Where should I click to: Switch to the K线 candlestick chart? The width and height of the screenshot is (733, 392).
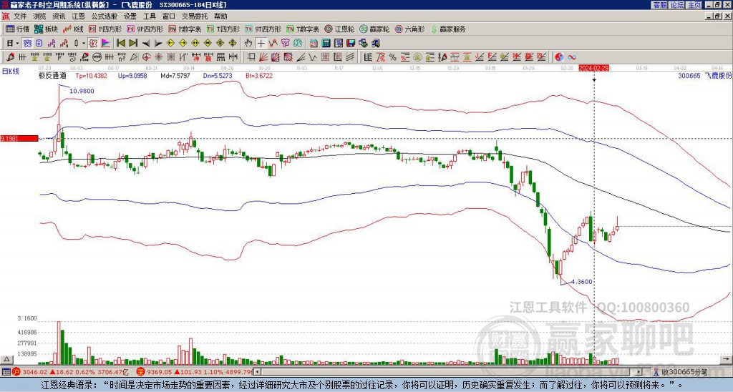tap(73, 29)
